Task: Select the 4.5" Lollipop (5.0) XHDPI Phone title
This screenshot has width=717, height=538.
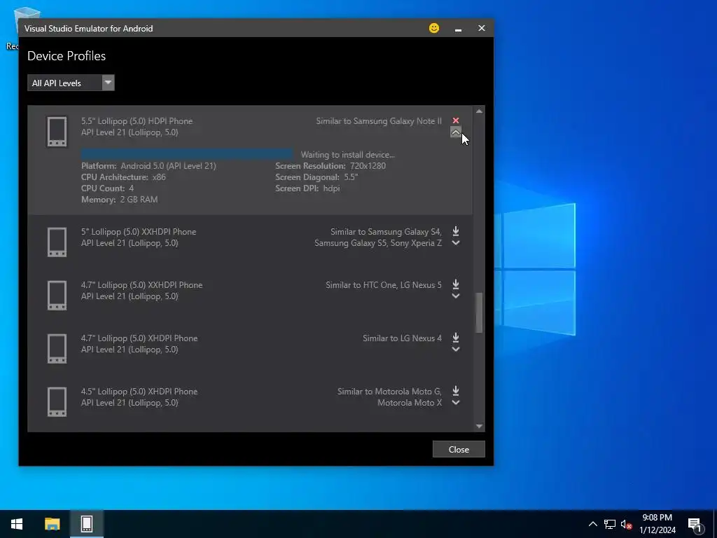Action: pyautogui.click(x=139, y=391)
